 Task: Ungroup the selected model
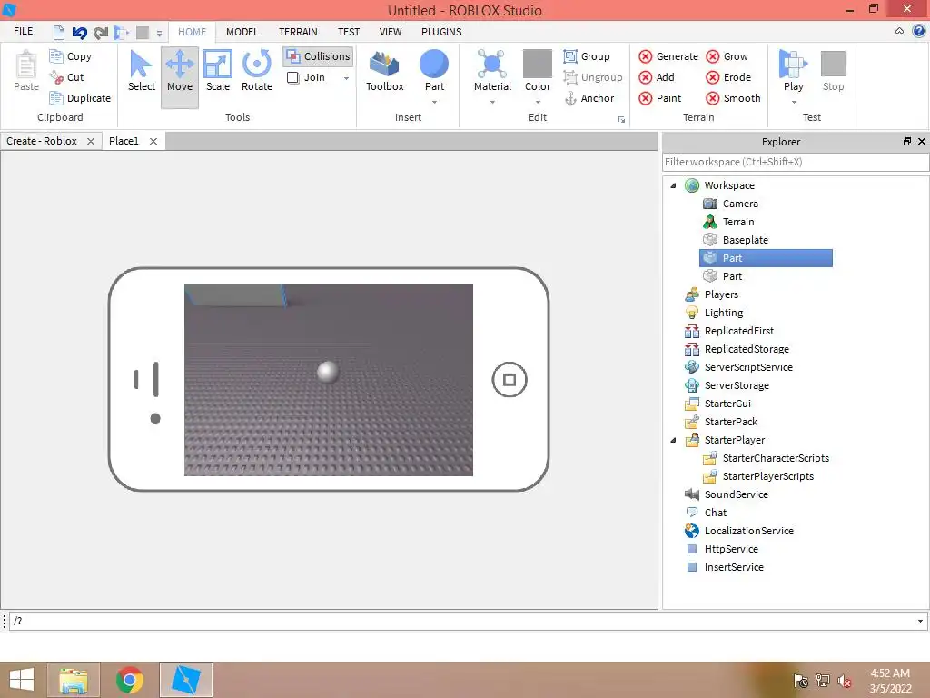click(593, 77)
